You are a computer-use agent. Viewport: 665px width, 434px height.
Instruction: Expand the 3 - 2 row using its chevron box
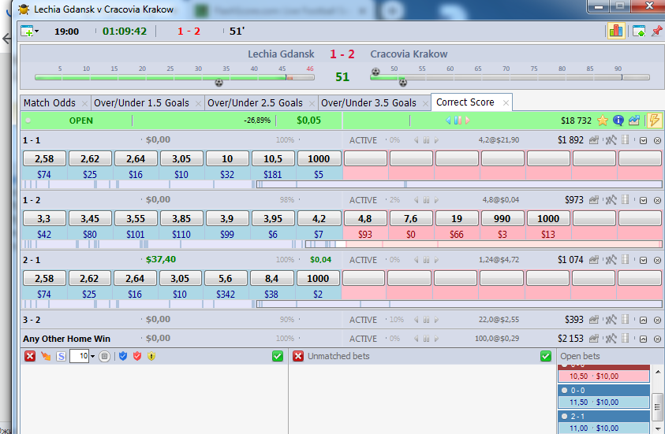(x=644, y=320)
